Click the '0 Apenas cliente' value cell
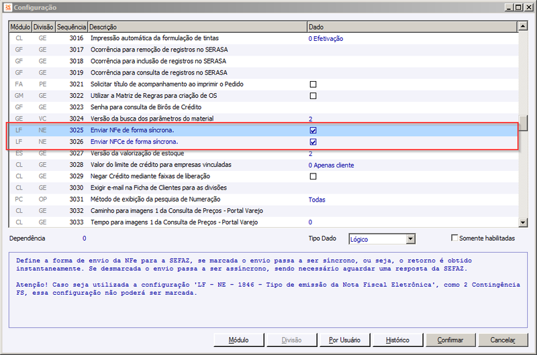 click(331, 165)
